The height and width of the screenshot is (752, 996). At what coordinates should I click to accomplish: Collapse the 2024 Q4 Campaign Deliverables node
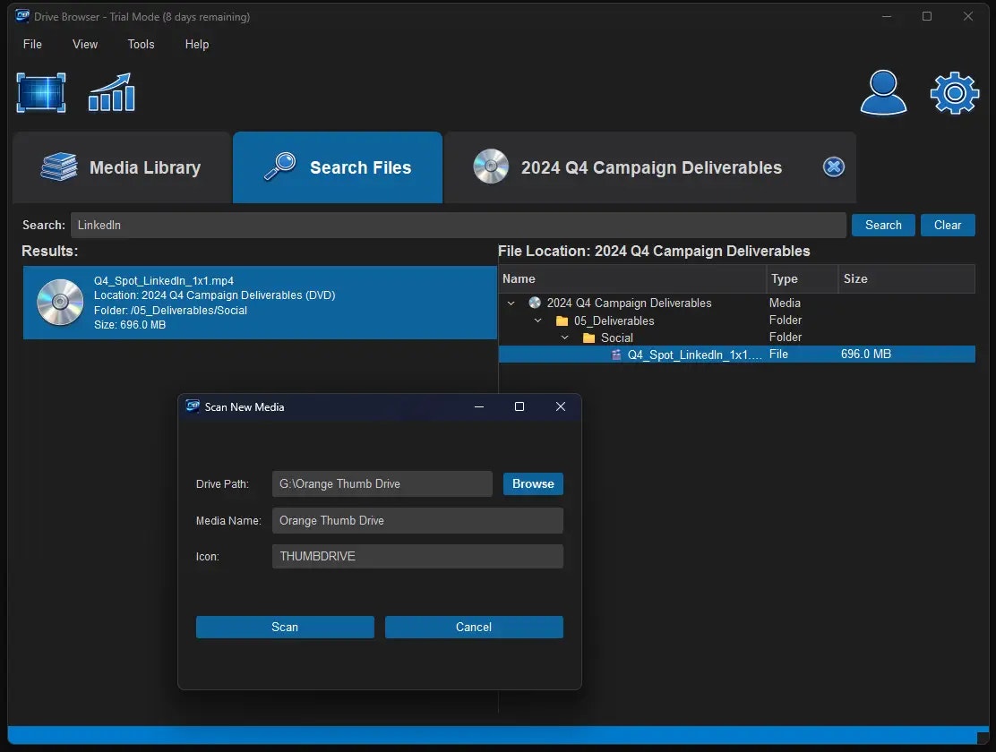point(511,303)
